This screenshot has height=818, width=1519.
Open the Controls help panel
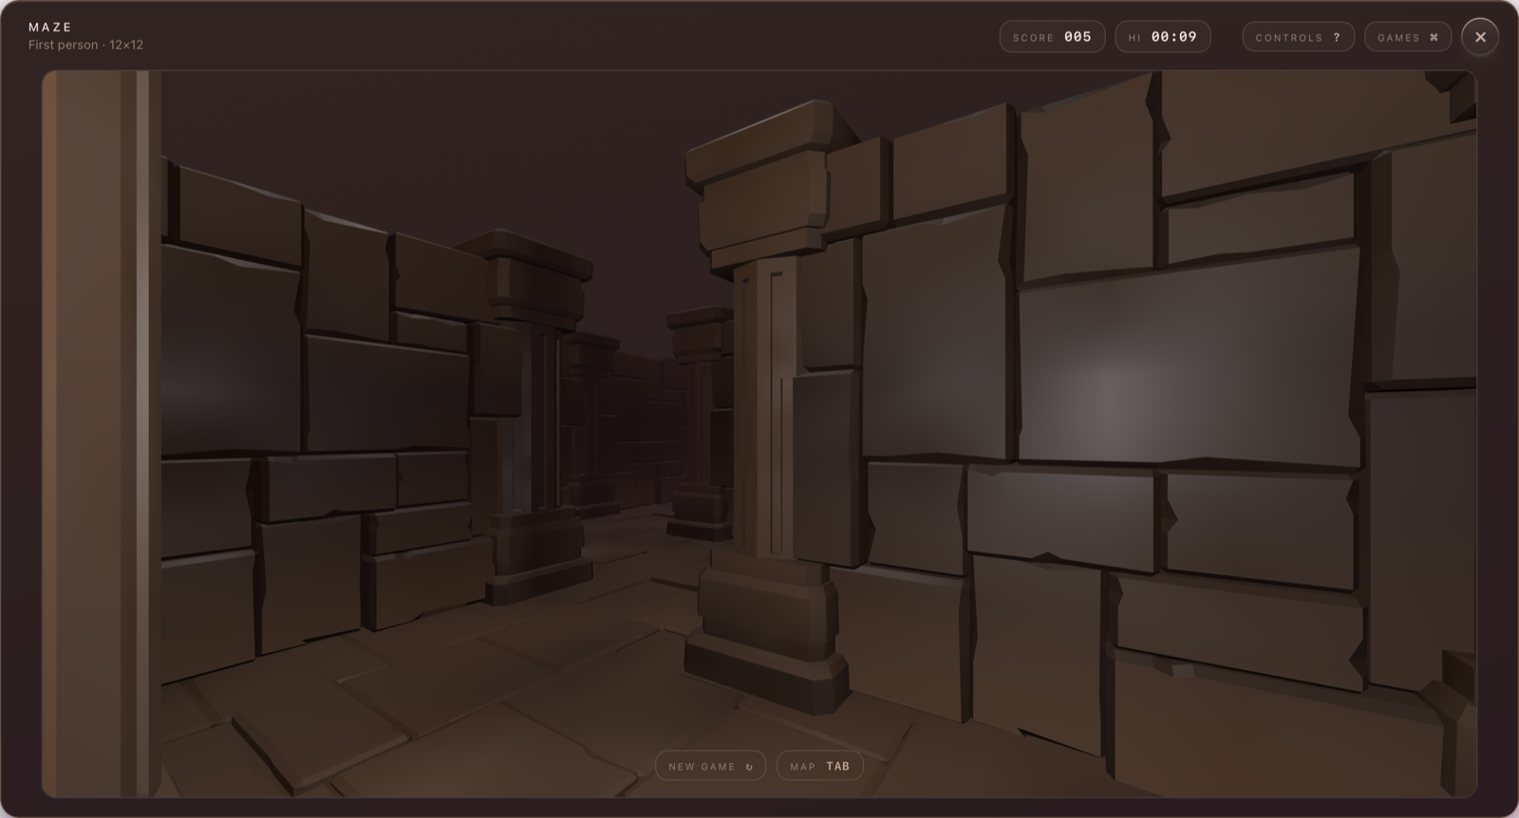pos(1298,37)
